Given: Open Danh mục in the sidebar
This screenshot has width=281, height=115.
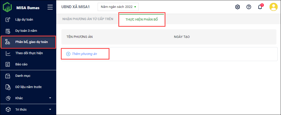Looking at the screenshot, I should (23, 76).
